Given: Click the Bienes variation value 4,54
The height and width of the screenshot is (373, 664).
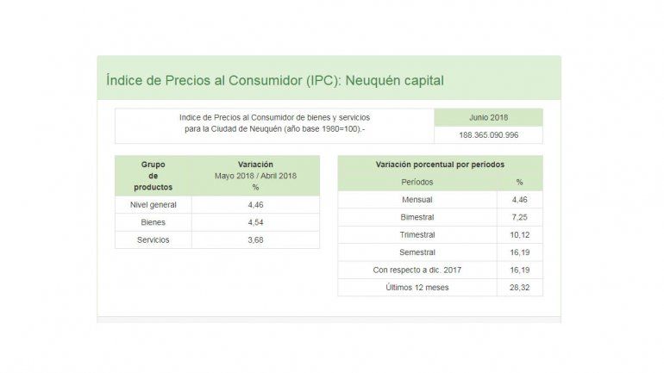Looking at the screenshot, I should point(255,222).
